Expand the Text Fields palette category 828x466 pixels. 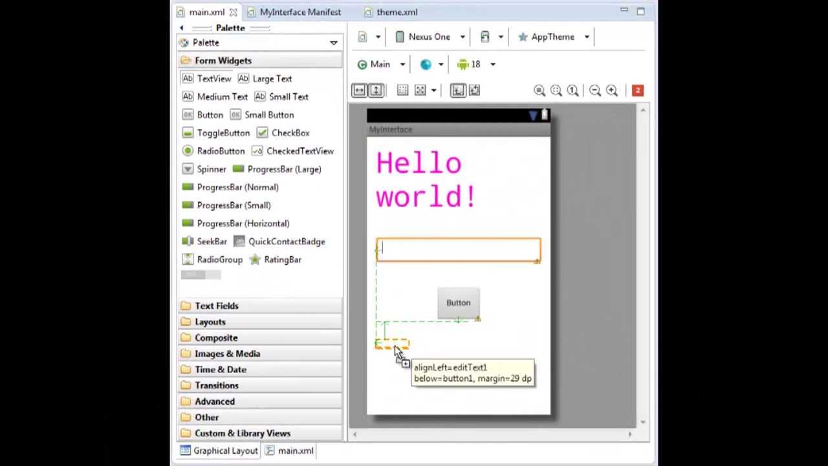[260, 305]
